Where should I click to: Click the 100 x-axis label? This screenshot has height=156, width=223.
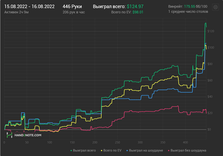49,142
